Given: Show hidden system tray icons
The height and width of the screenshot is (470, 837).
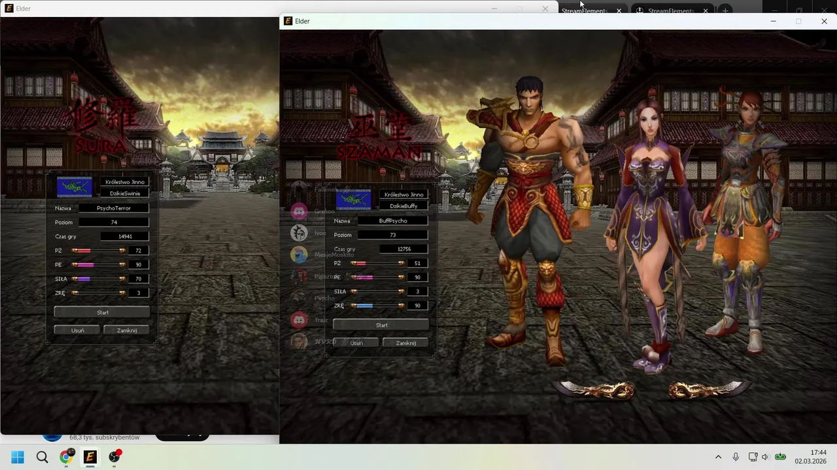Looking at the screenshot, I should point(718,457).
